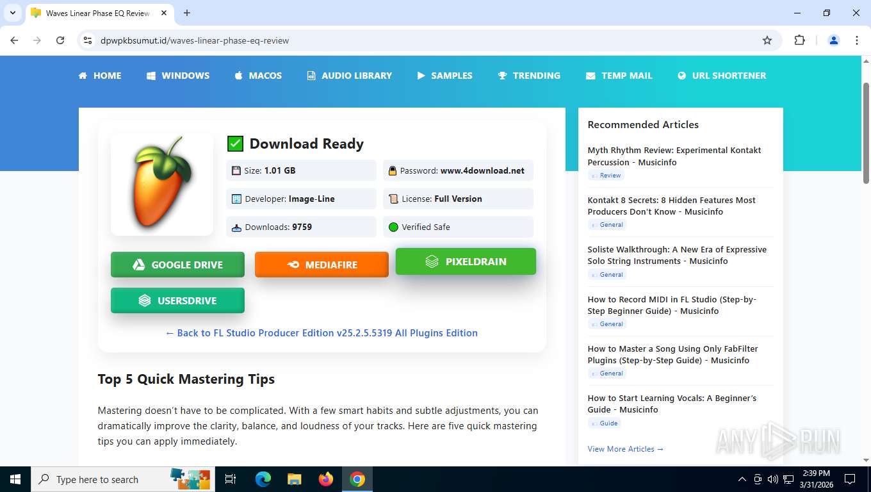Image resolution: width=871 pixels, height=492 pixels.
Task: Open the Back to FL Studio Producer Edition link
Action: click(322, 333)
